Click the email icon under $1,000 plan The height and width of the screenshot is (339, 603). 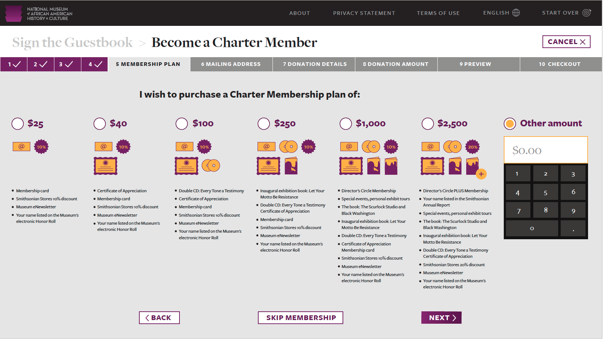coord(349,146)
